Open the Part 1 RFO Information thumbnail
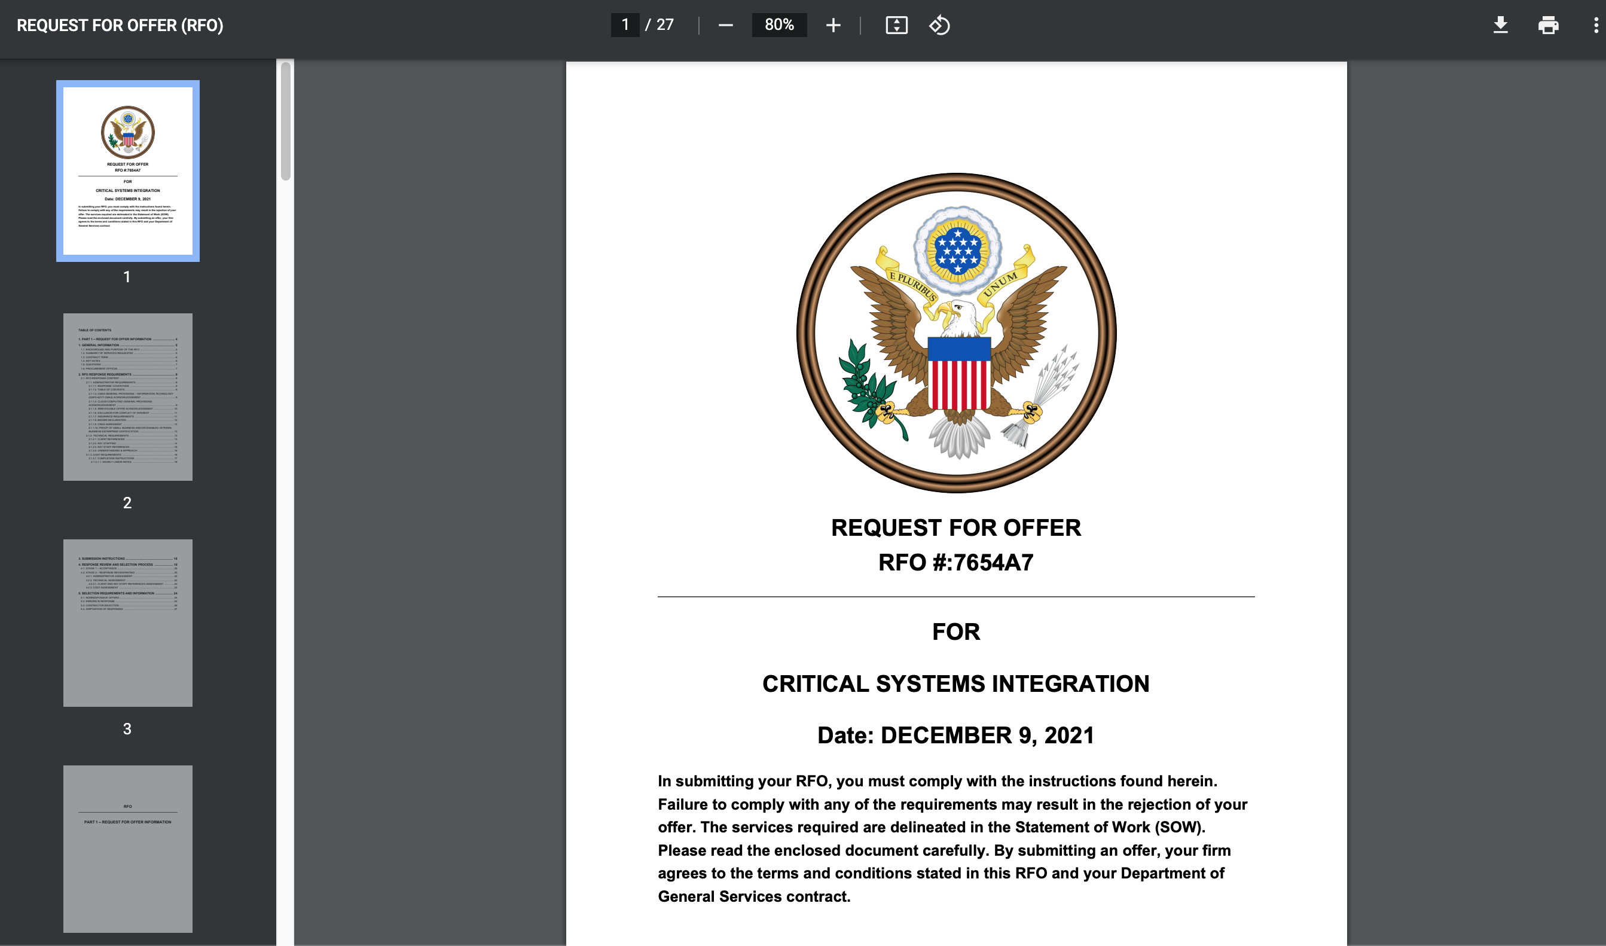The width and height of the screenshot is (1606, 946). (x=127, y=849)
